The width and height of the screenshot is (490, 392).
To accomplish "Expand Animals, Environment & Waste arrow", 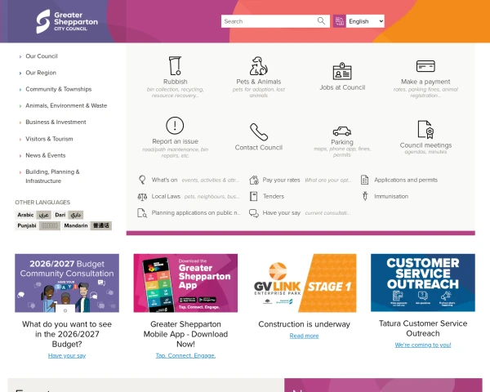I will pyautogui.click(x=20, y=106).
